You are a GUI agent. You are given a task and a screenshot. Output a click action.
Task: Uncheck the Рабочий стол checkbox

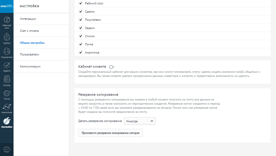[x=81, y=3]
